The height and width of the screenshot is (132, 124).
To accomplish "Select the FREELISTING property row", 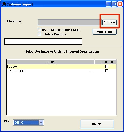I will [61, 71].
